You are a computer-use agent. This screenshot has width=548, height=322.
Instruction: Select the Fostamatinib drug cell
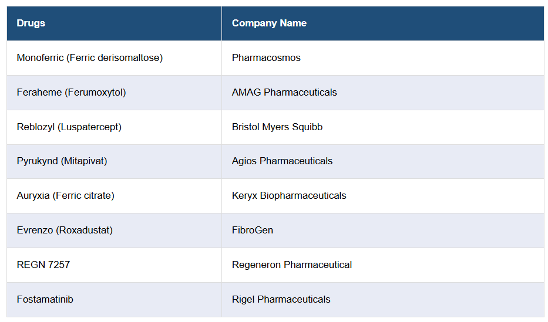pos(45,300)
